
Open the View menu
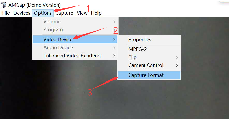click(x=82, y=13)
